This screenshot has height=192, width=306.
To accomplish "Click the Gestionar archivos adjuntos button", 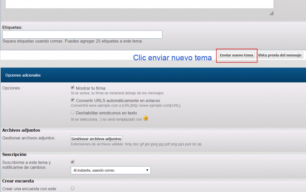I will (96, 139).
